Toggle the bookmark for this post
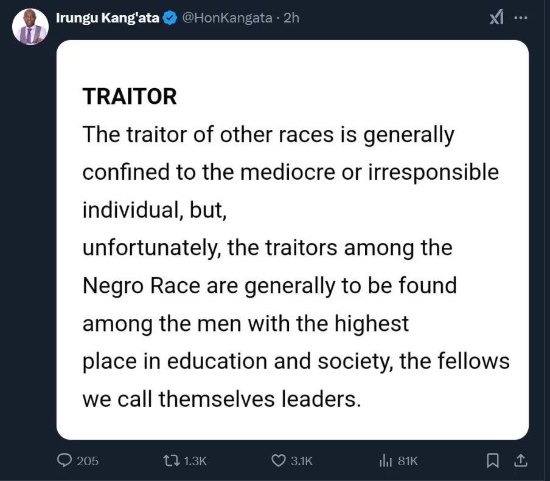Viewport: 550px width, 481px height. [493, 461]
